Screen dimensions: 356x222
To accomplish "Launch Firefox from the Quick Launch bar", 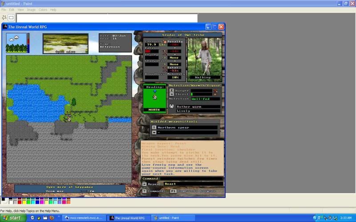I will point(52,218).
